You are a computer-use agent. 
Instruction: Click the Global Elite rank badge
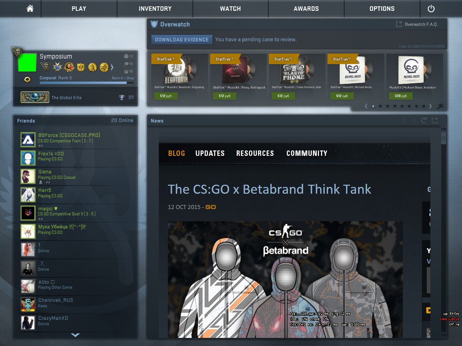(35, 97)
